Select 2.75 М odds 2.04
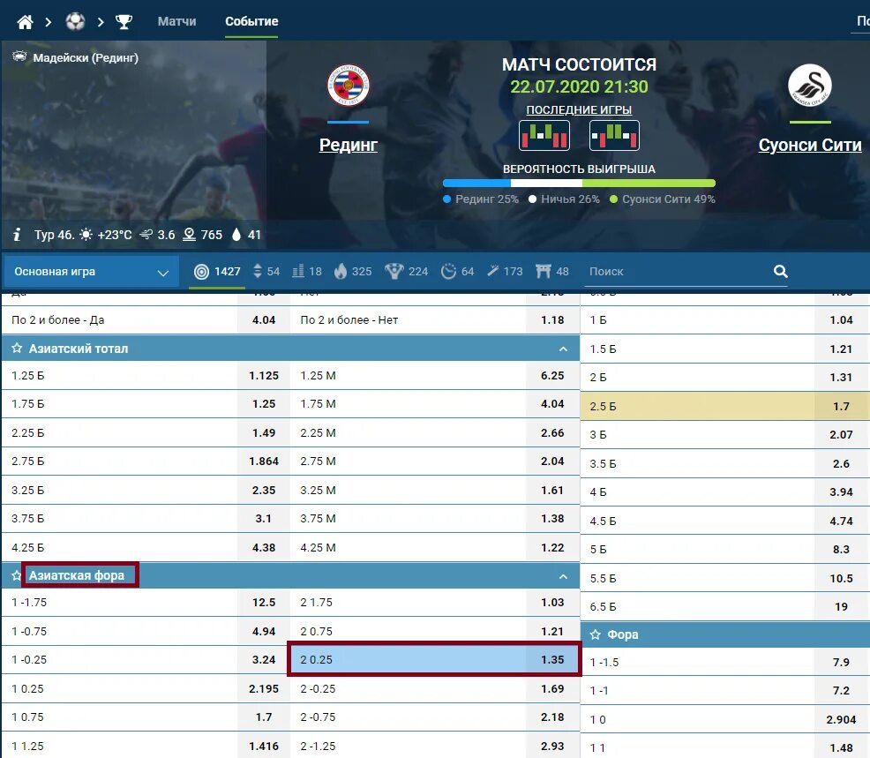 (435, 462)
